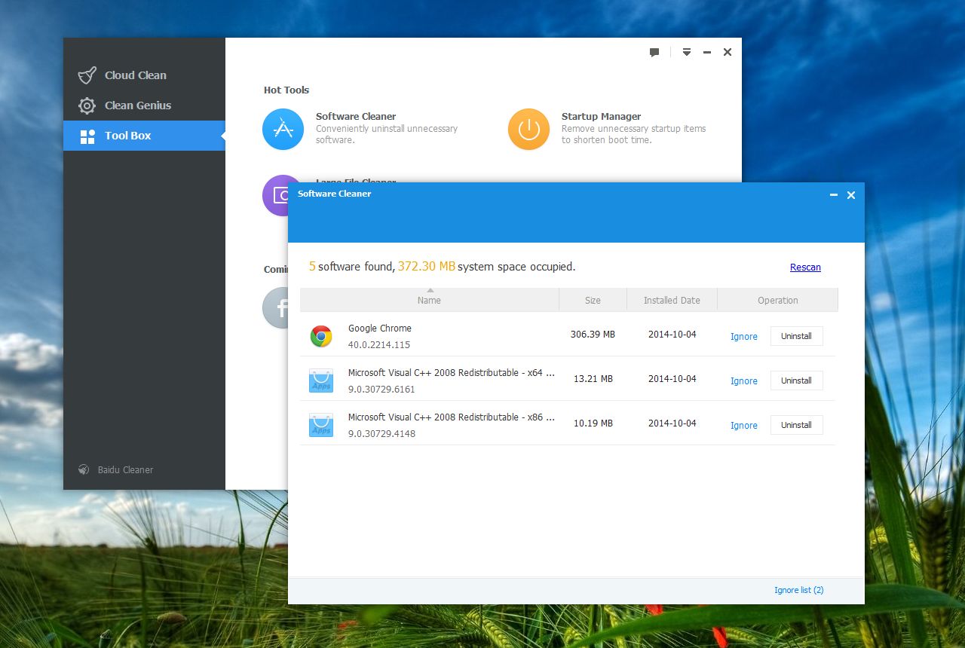This screenshot has width=965, height=648.
Task: Open Ignore list (2) link
Action: (x=798, y=590)
